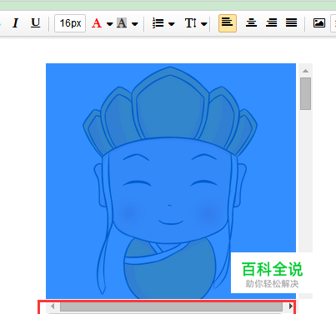Click the horizontal scrollbar right arrow

[x=290, y=307]
